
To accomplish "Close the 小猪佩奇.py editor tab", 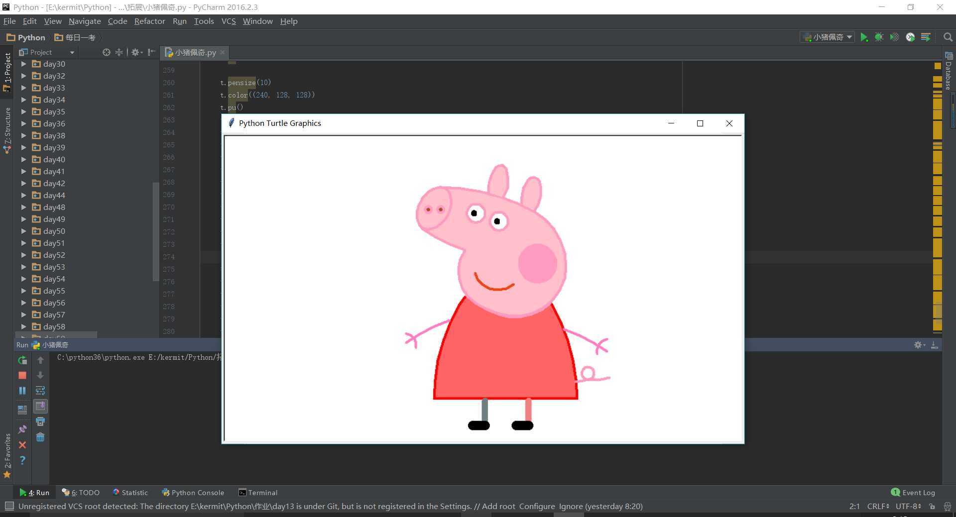I will pyautogui.click(x=223, y=52).
